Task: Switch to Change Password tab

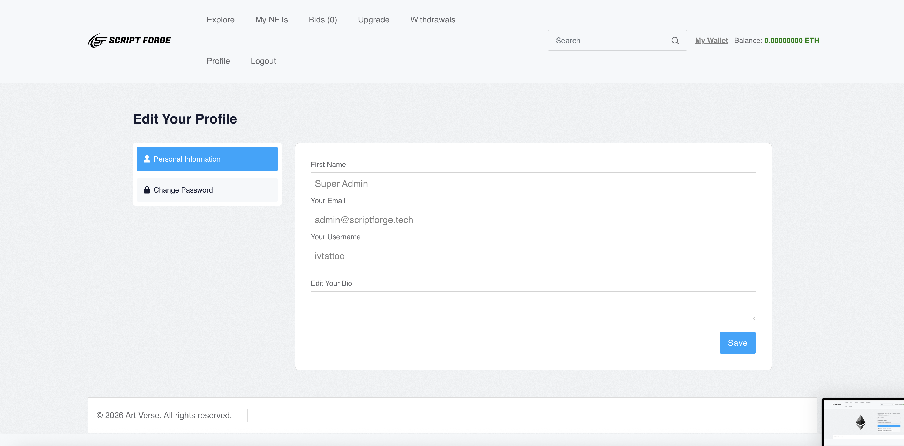Action: click(207, 190)
